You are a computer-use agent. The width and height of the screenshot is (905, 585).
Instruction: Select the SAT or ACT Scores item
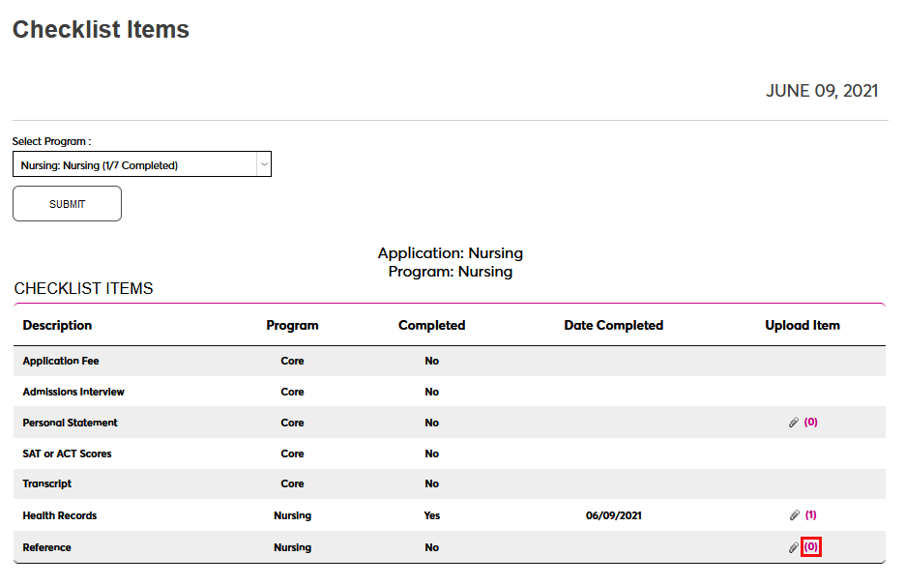68,453
